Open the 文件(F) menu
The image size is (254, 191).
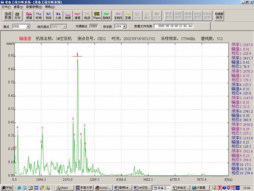(6, 7)
